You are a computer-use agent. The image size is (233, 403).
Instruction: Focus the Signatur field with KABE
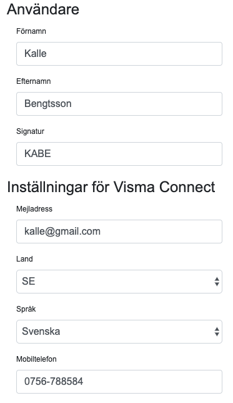119,154
